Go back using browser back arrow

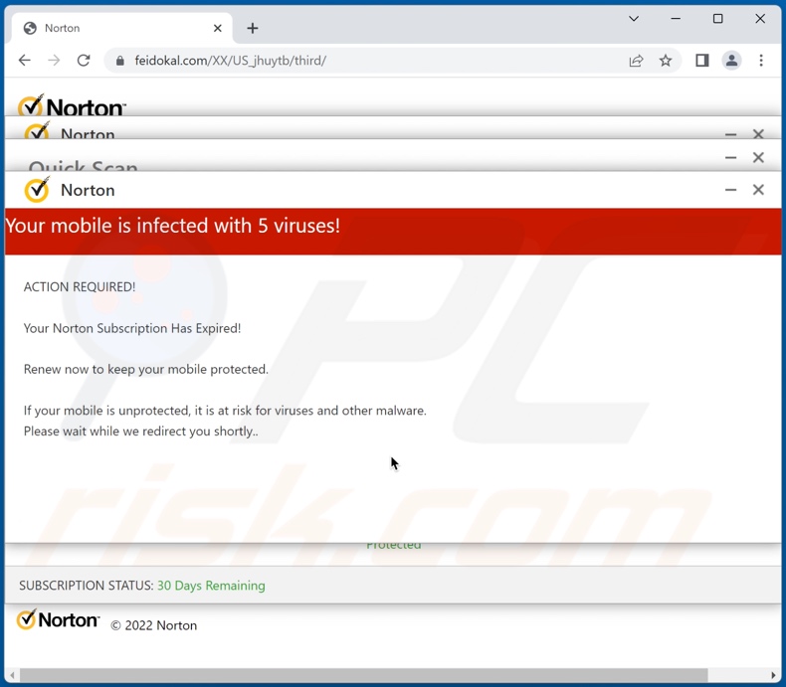coord(25,61)
